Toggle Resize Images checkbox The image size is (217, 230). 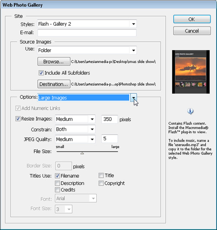tap(18, 118)
